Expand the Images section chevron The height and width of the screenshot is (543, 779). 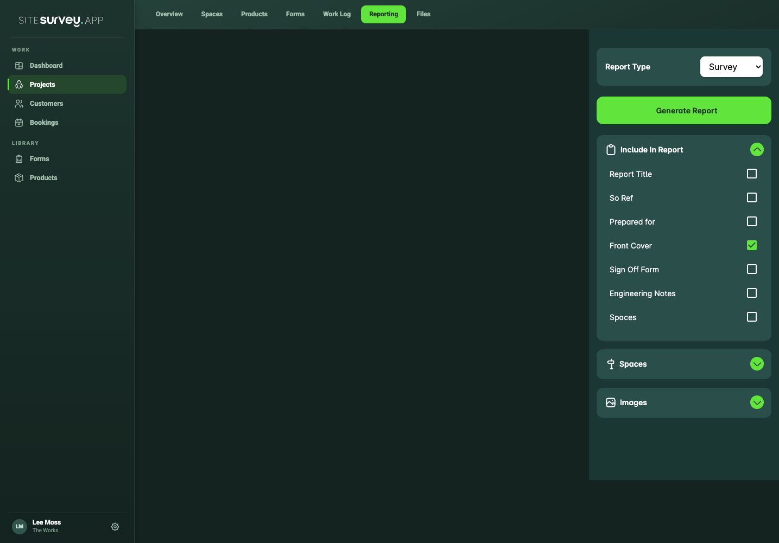[x=757, y=403]
